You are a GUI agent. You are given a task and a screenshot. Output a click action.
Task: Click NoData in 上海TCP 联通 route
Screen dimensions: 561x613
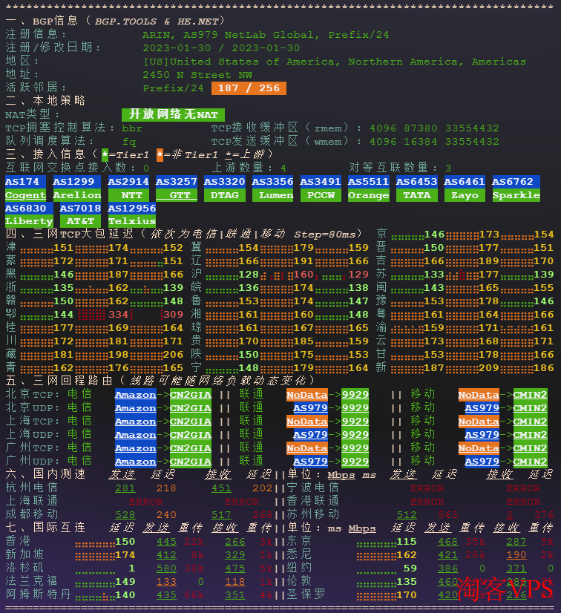tap(306, 422)
